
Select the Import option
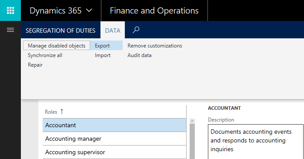(103, 55)
